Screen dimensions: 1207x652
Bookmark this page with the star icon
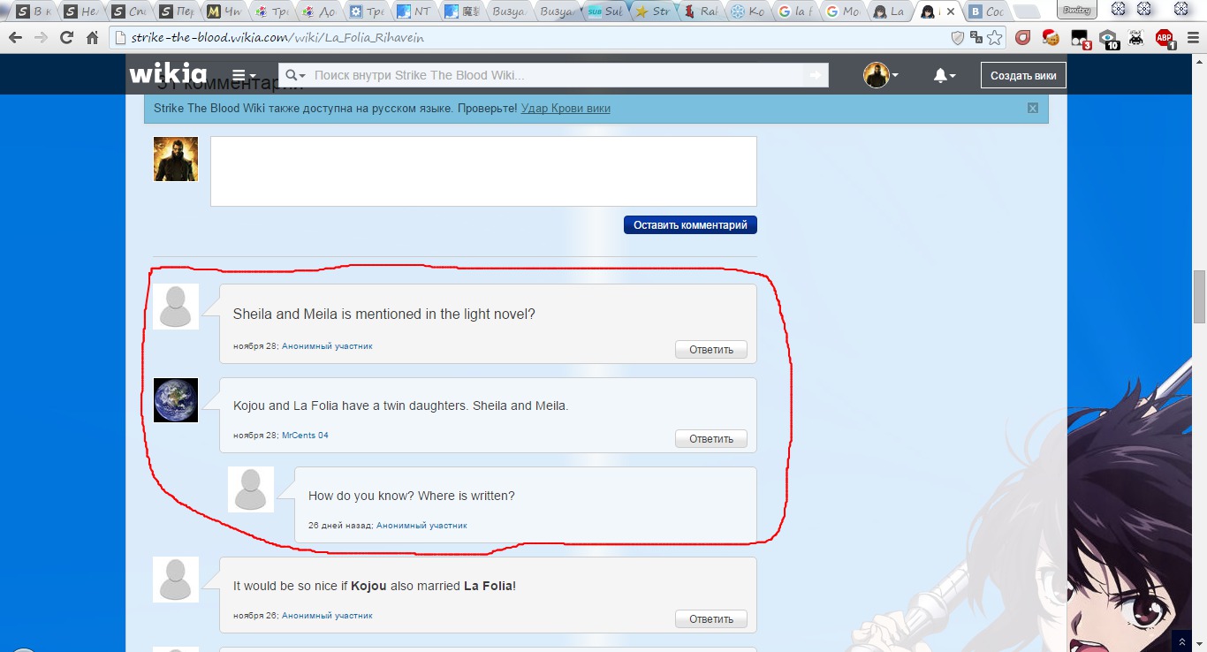point(995,38)
